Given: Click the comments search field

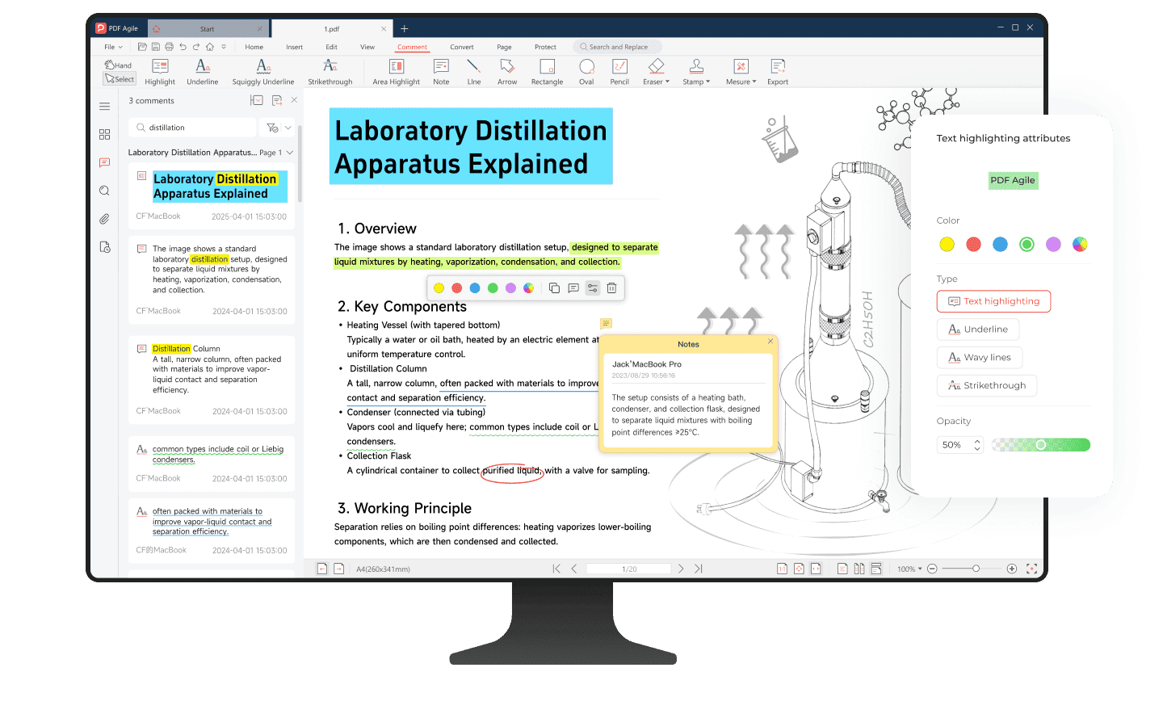Looking at the screenshot, I should pyautogui.click(x=194, y=128).
